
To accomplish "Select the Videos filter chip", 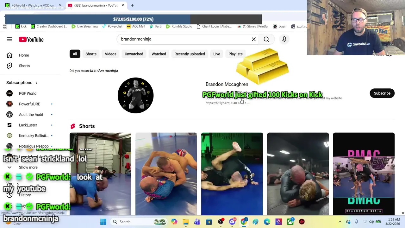I will (110, 54).
